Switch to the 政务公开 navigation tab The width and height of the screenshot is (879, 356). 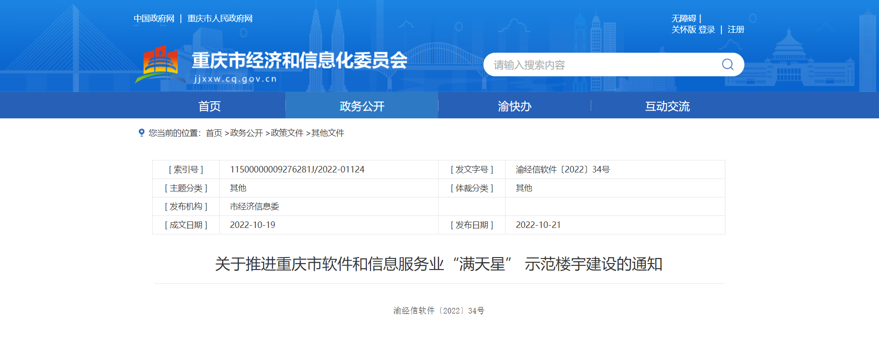click(362, 106)
